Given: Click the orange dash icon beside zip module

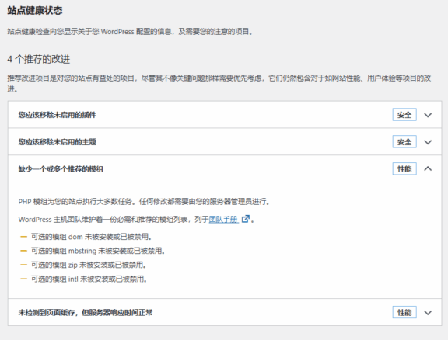Looking at the screenshot, I should [x=23, y=265].
